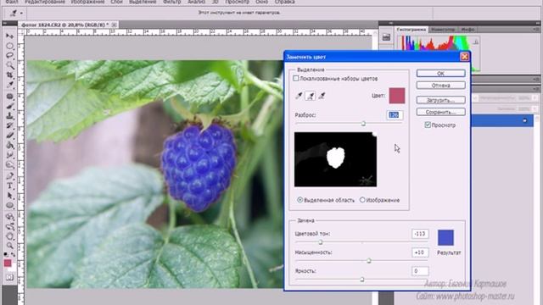The width and height of the screenshot is (543, 305).
Task: Toggle the Просмотр preview checkbox
Action: [428, 125]
